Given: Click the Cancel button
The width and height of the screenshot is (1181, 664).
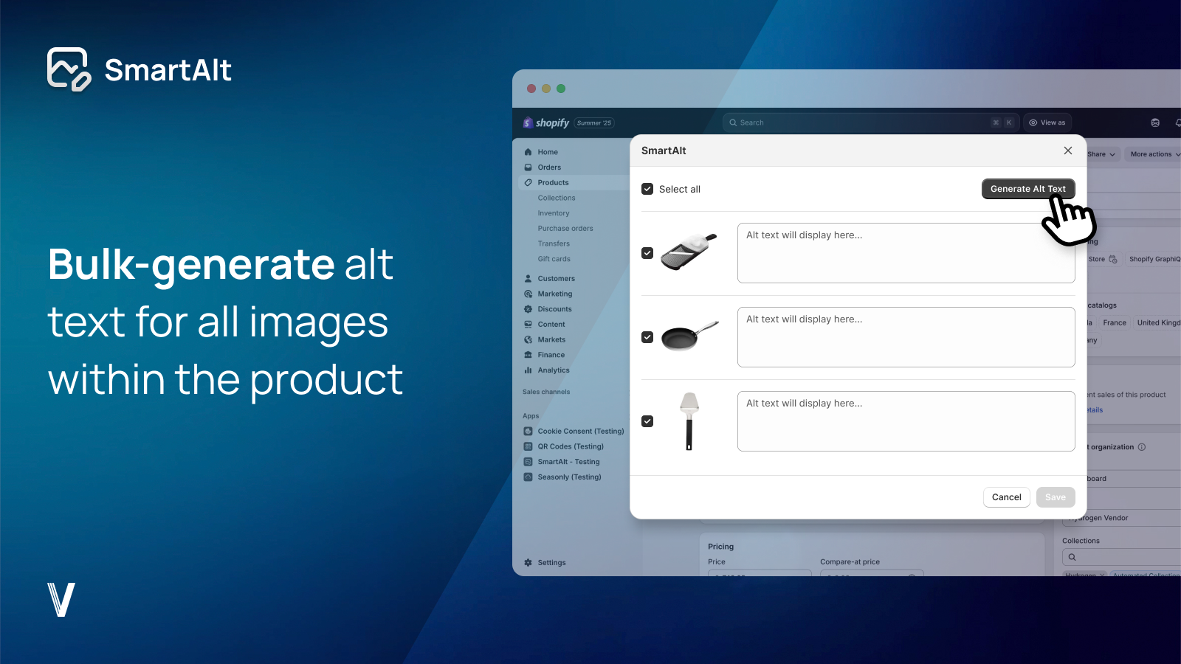Looking at the screenshot, I should tap(1006, 497).
